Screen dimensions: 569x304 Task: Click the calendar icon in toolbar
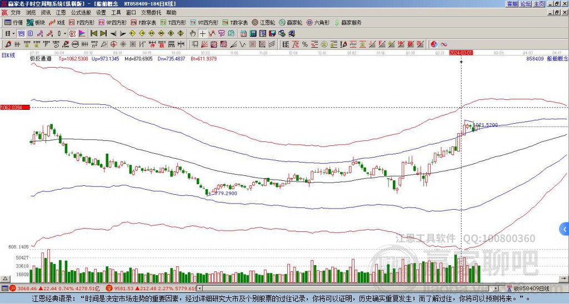click(x=243, y=34)
